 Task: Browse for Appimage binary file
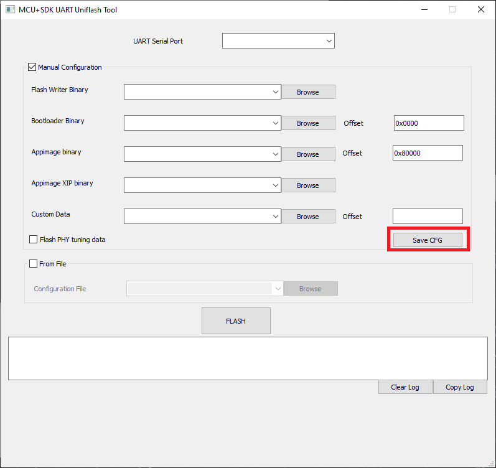coord(307,154)
